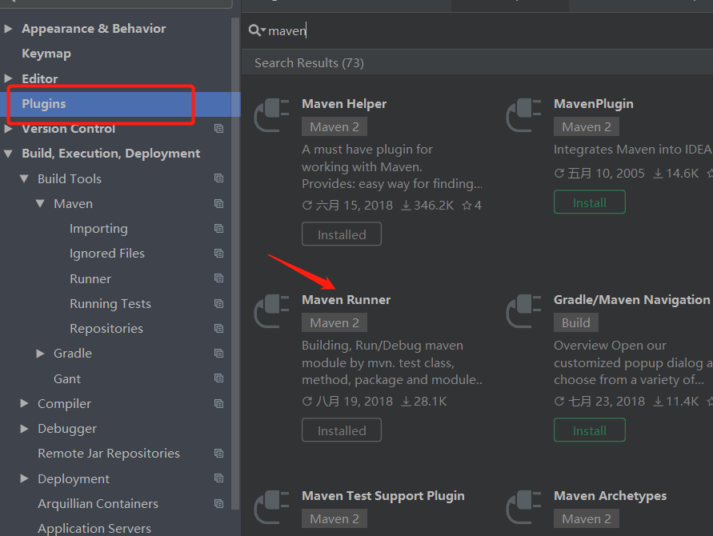Click the star rating on Maven Helper

[x=471, y=206]
